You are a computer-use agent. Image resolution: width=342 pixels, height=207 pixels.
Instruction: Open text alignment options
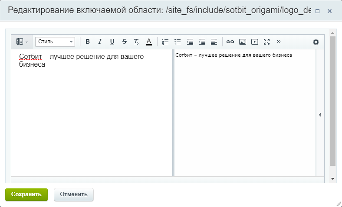[x=214, y=42]
